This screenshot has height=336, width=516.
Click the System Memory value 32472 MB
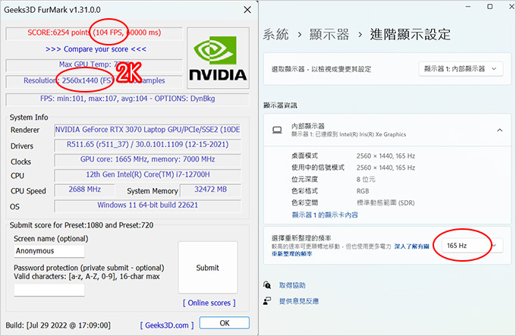210,190
